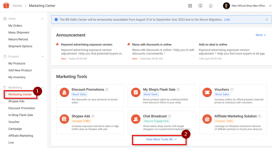This screenshot has height=148, width=272.
Task: Open Return/Refund in sidebar
Action: tap(18, 39)
